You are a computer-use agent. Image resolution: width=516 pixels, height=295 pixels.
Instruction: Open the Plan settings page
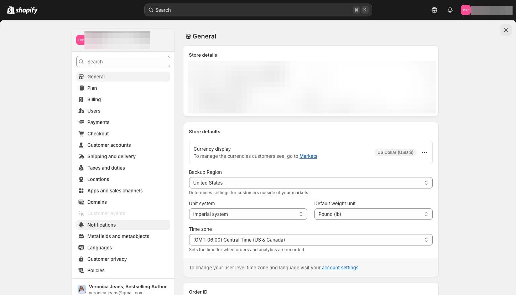click(x=123, y=88)
